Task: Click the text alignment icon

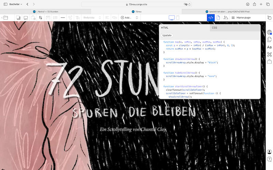Action: click(107, 18)
